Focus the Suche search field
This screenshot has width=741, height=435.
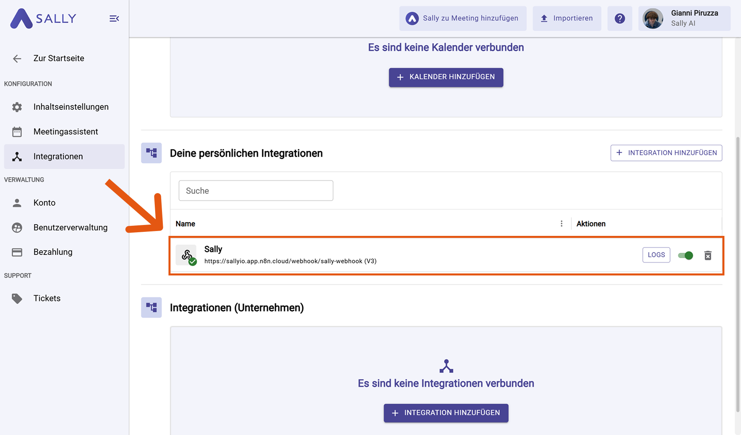point(256,191)
